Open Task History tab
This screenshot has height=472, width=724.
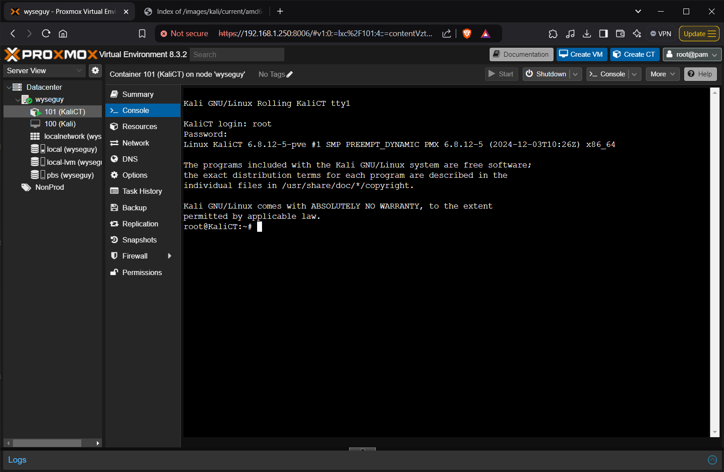point(143,191)
